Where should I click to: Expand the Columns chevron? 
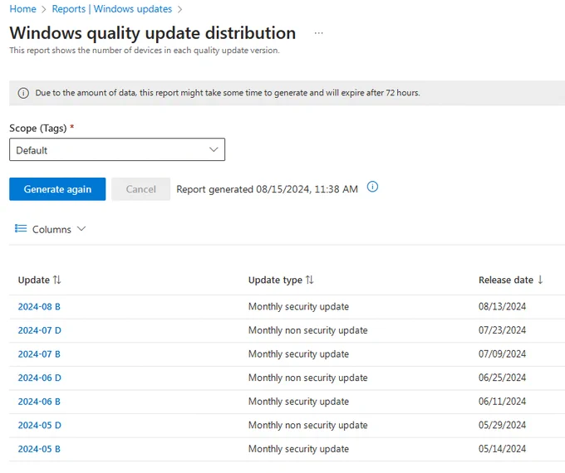pos(81,229)
